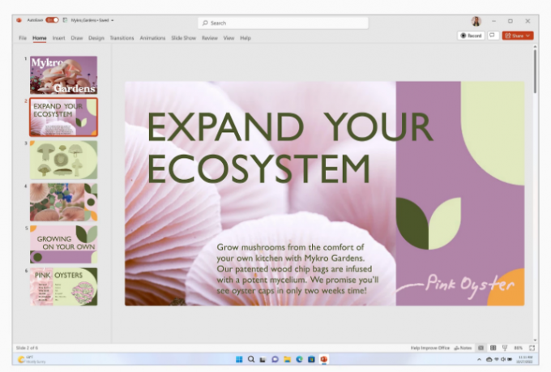Open the File menu
The image size is (551, 372).
click(x=23, y=38)
